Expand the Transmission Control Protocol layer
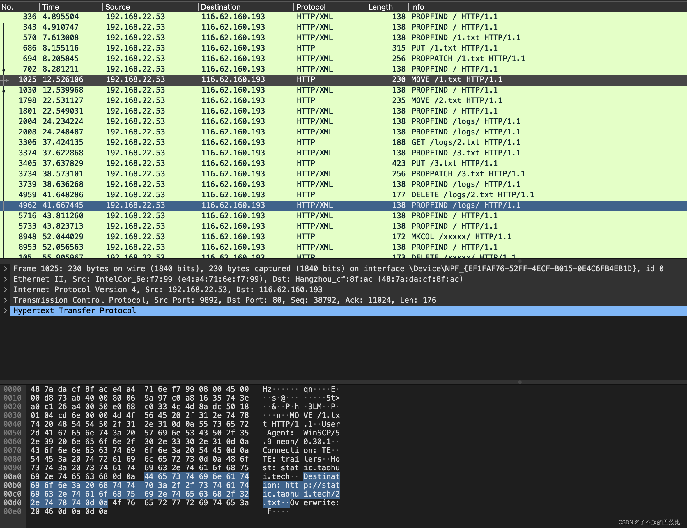This screenshot has height=528, width=687. [x=5, y=300]
